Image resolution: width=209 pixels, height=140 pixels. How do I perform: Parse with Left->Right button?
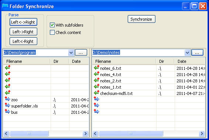coord(23,32)
